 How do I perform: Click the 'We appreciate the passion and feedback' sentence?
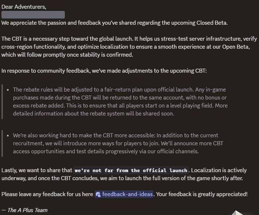pos(114,23)
